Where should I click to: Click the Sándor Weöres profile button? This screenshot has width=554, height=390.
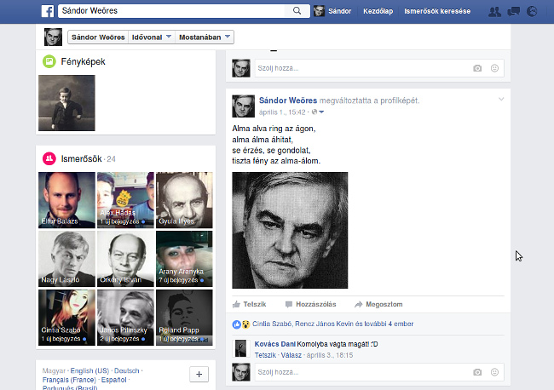click(x=98, y=37)
